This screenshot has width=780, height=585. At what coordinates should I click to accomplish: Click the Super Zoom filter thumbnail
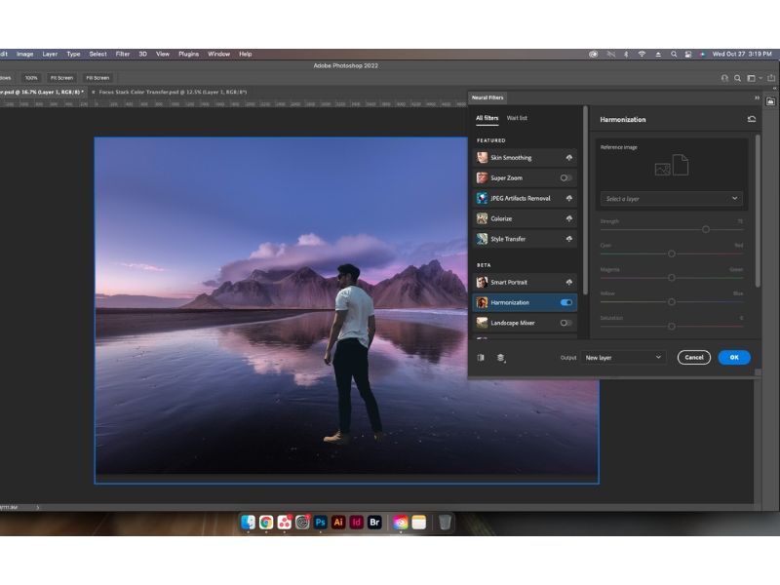(481, 177)
